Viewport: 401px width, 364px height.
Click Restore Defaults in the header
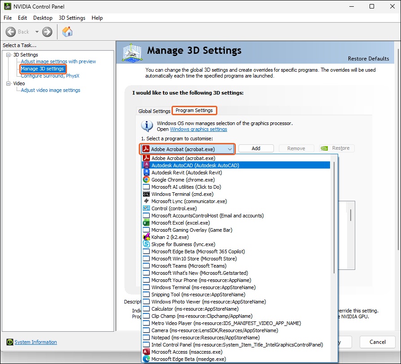368,59
